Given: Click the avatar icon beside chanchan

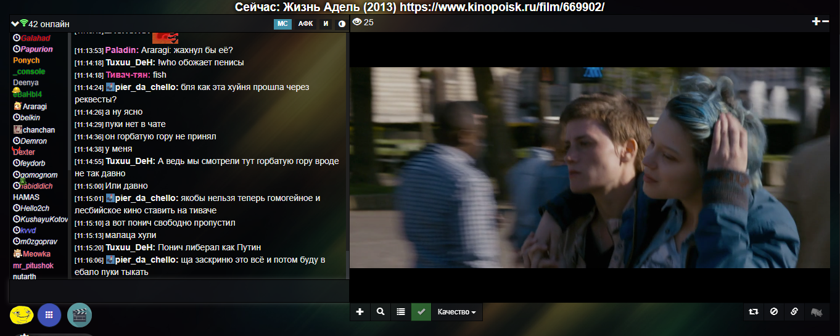Looking at the screenshot, I should click(17, 130).
